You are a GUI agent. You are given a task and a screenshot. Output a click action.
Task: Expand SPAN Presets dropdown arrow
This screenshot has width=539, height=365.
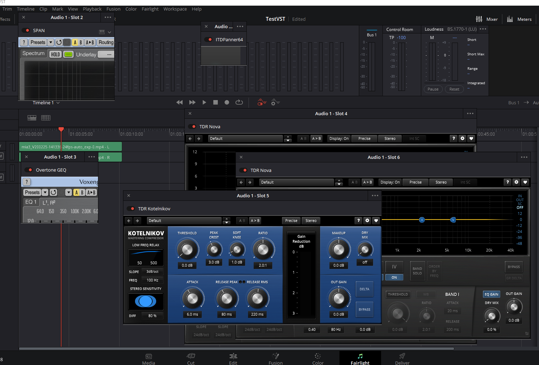click(x=50, y=42)
